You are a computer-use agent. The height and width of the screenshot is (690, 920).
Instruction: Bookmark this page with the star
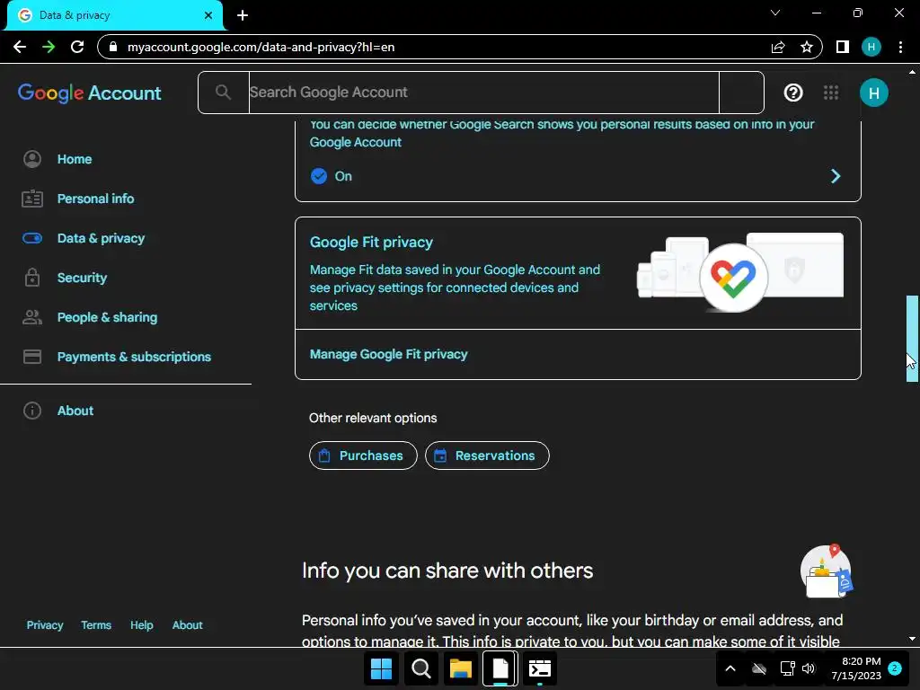807,47
